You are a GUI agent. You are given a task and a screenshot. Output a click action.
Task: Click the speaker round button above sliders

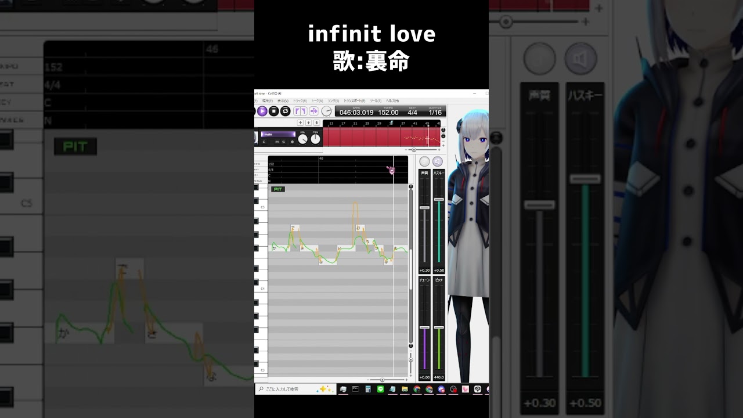(x=438, y=161)
